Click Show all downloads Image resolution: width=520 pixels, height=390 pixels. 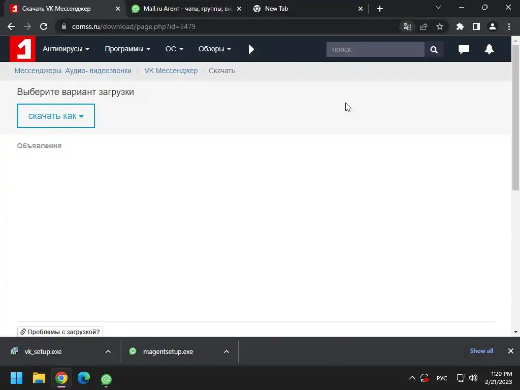click(481, 351)
